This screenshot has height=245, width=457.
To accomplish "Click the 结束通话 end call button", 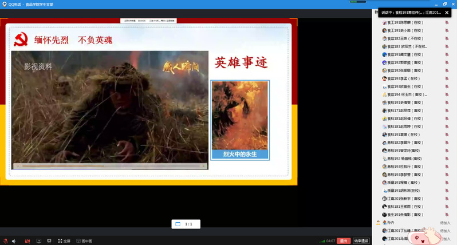I will click(361, 241).
